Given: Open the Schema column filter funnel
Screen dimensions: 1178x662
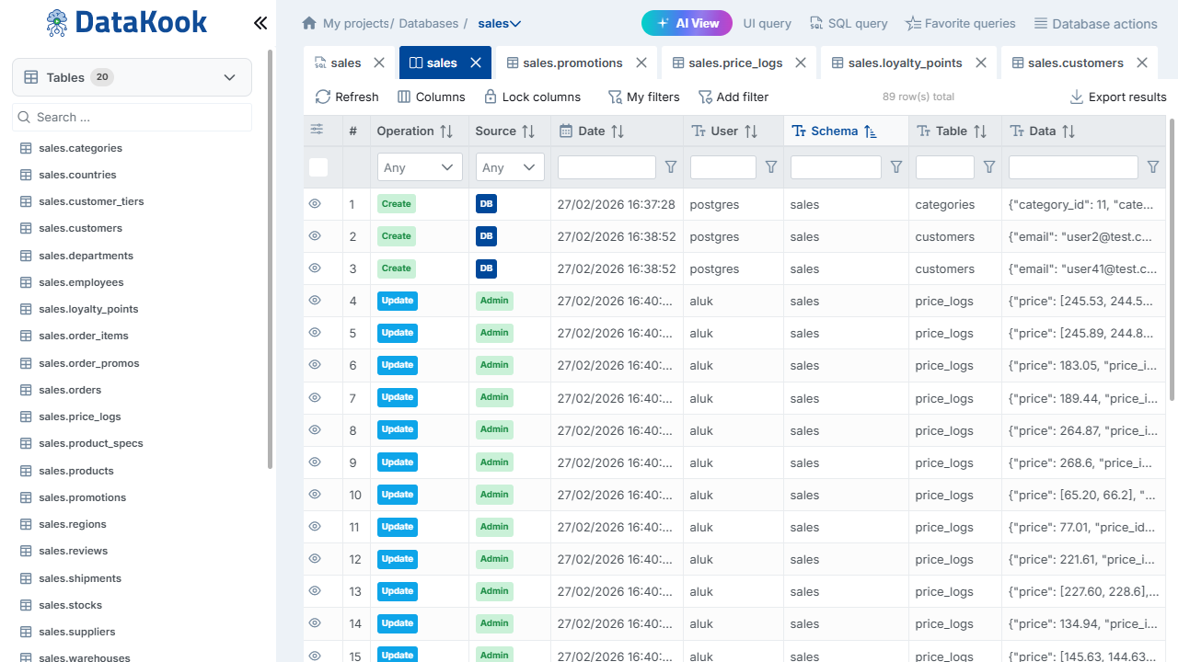Looking at the screenshot, I should click(x=896, y=167).
